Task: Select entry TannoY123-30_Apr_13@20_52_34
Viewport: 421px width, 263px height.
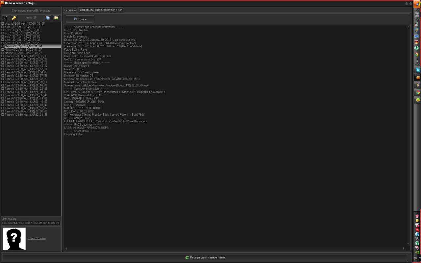Action: point(26,69)
